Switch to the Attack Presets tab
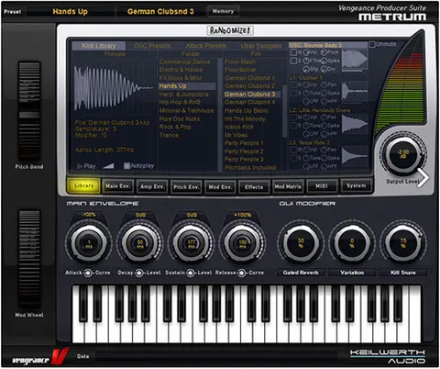This screenshot has width=440, height=369. pyautogui.click(x=206, y=46)
